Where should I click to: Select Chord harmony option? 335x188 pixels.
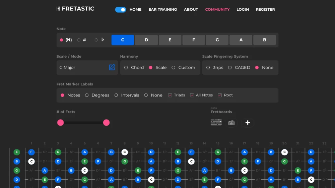[126, 67]
